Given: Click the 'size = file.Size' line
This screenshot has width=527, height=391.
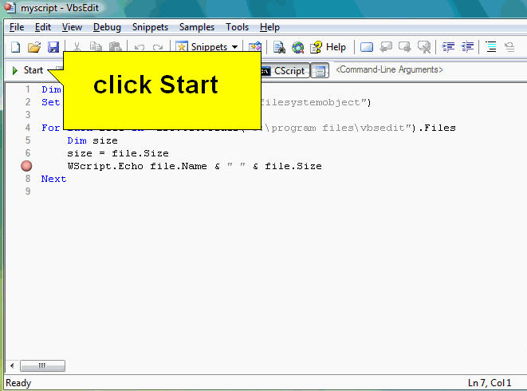Looking at the screenshot, I should point(118,153).
